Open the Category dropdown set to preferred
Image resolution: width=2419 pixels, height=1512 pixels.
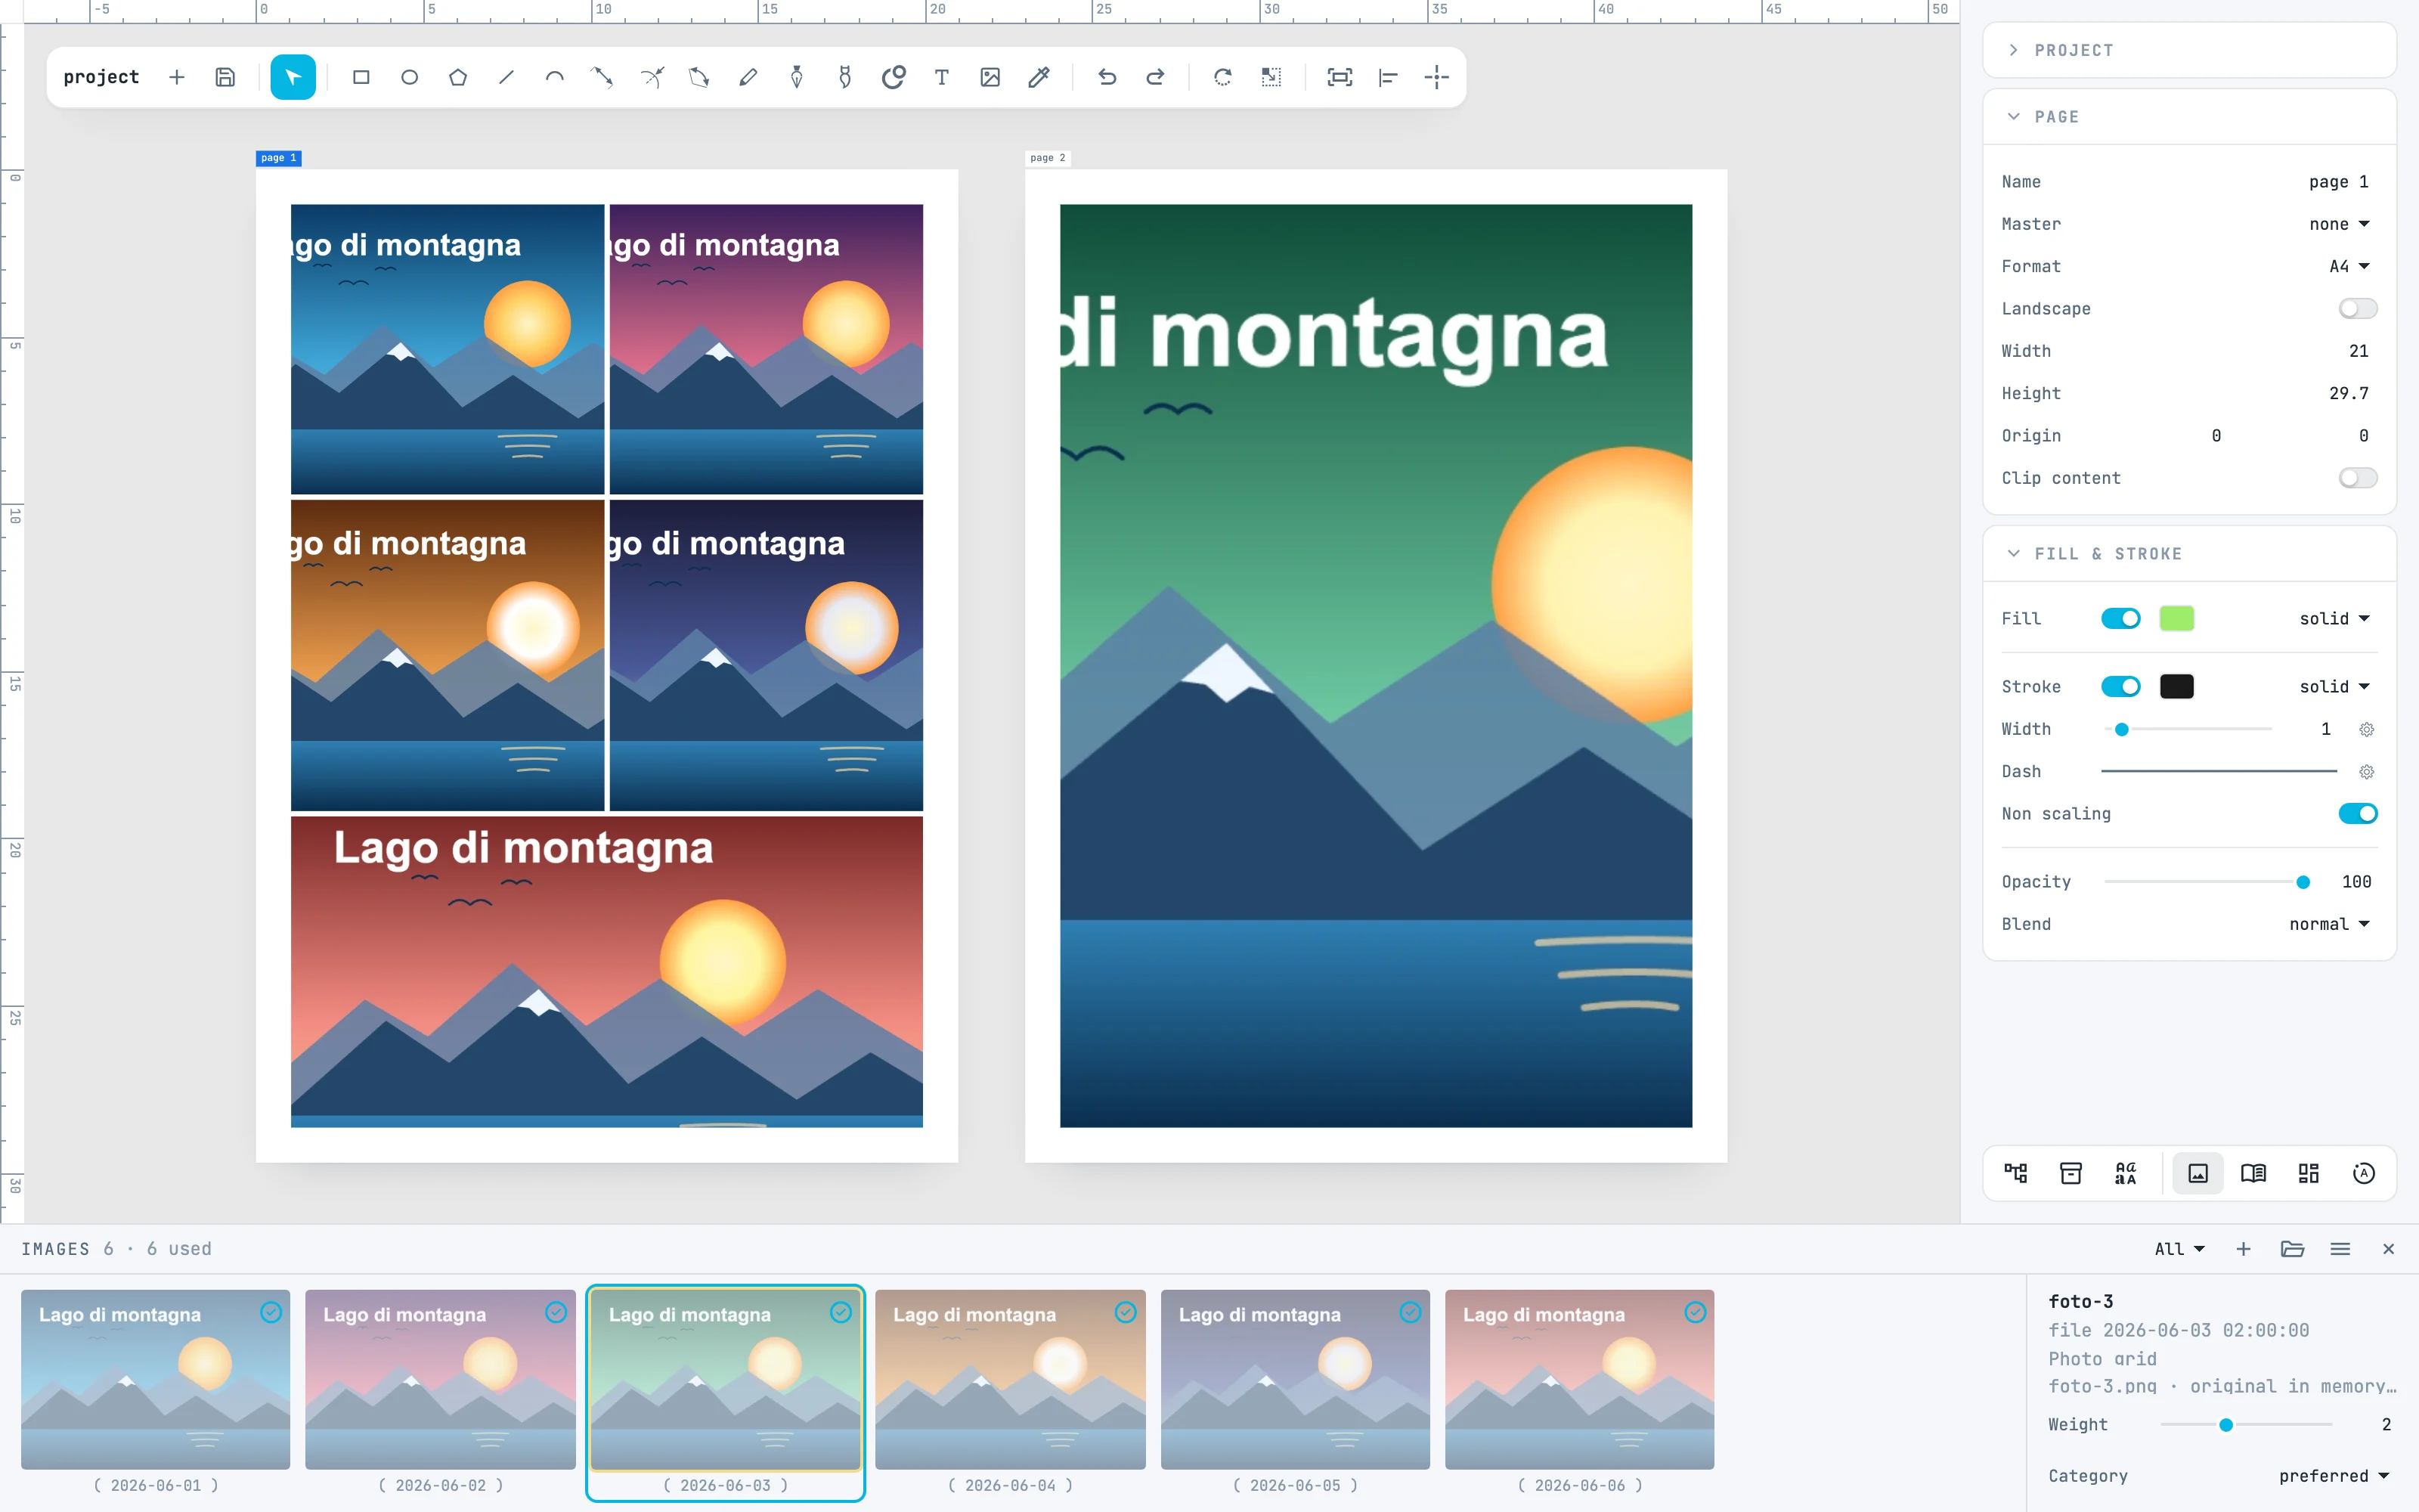[x=2334, y=1476]
